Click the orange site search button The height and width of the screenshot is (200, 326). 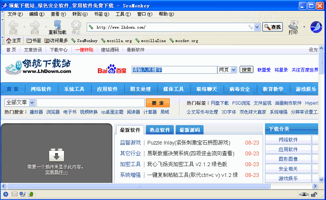click(x=158, y=103)
